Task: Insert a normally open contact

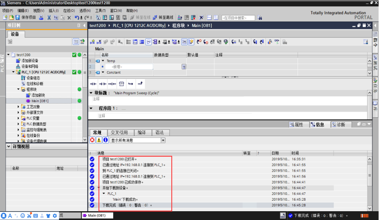Action: click(93, 84)
